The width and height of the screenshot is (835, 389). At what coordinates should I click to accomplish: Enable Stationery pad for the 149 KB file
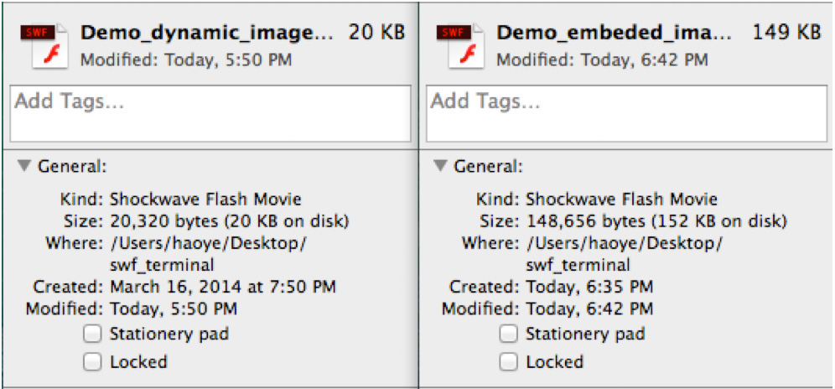(x=508, y=335)
